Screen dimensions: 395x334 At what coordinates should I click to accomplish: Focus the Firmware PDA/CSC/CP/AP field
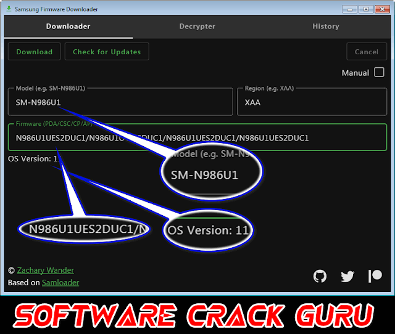point(197,137)
